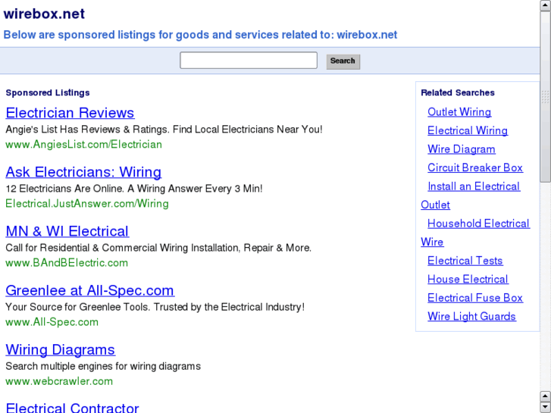551x413 pixels.
Task: Select the Household Electrical Wire link
Action: coord(478,224)
